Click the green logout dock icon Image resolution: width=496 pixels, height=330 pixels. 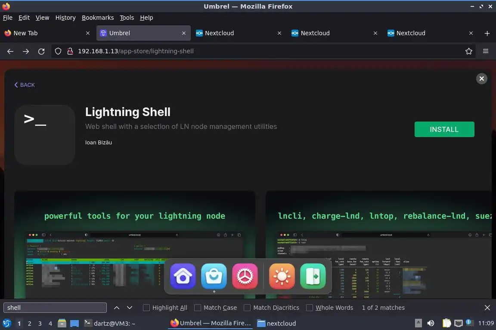point(313,276)
